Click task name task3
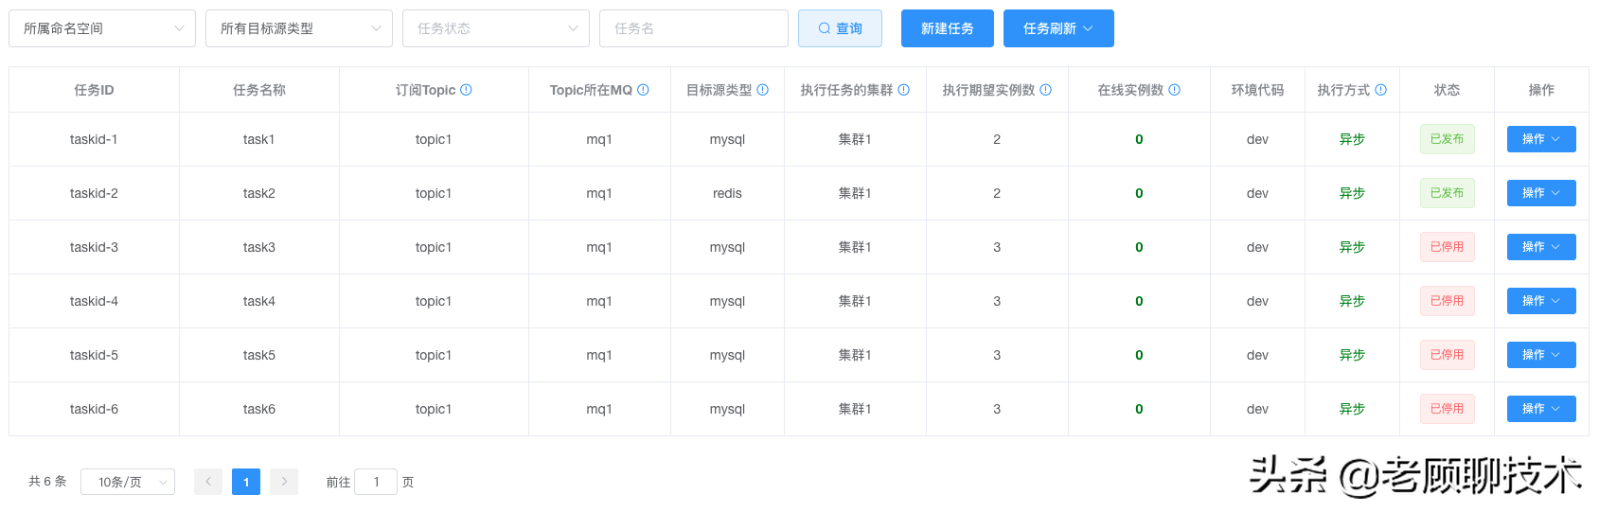This screenshot has width=1599, height=512. click(x=258, y=247)
